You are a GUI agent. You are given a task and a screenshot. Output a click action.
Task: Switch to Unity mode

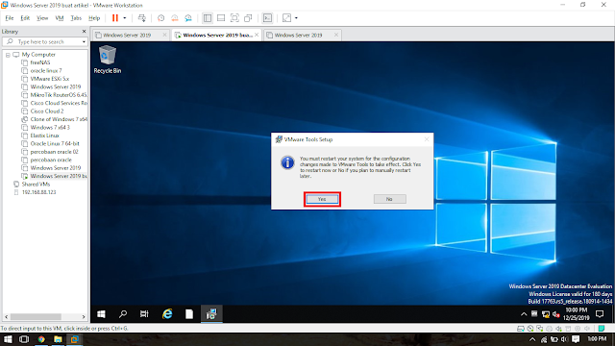[248, 18]
